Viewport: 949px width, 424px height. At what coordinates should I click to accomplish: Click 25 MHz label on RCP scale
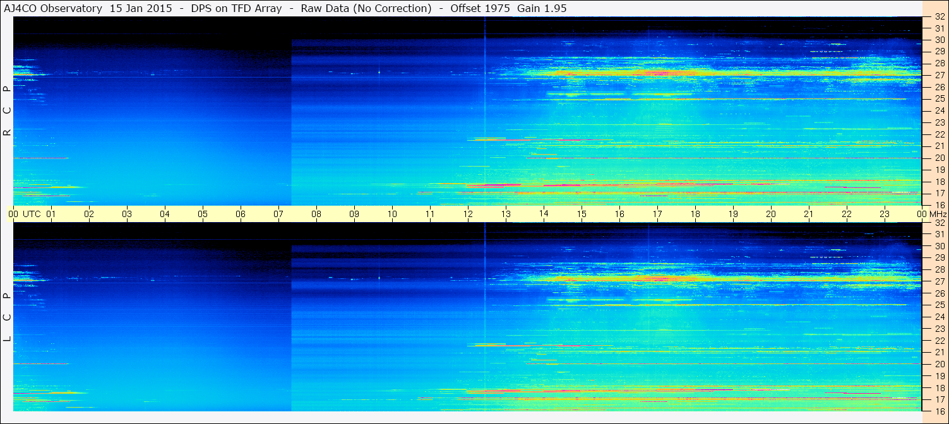[940, 99]
